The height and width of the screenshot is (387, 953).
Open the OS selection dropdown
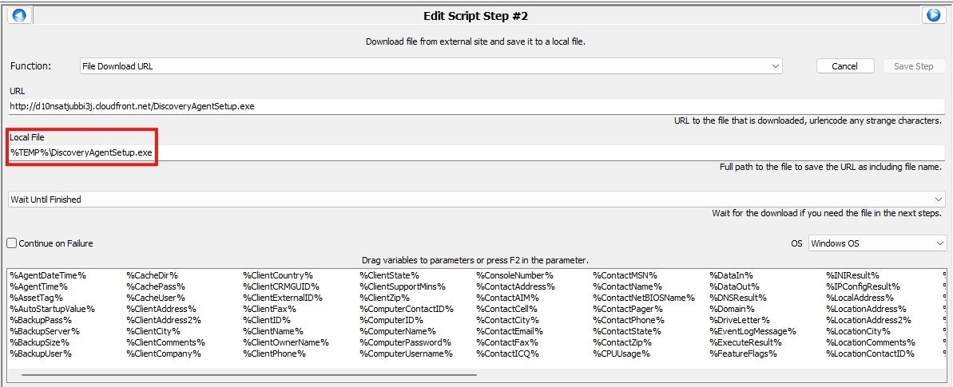pyautogui.click(x=876, y=243)
